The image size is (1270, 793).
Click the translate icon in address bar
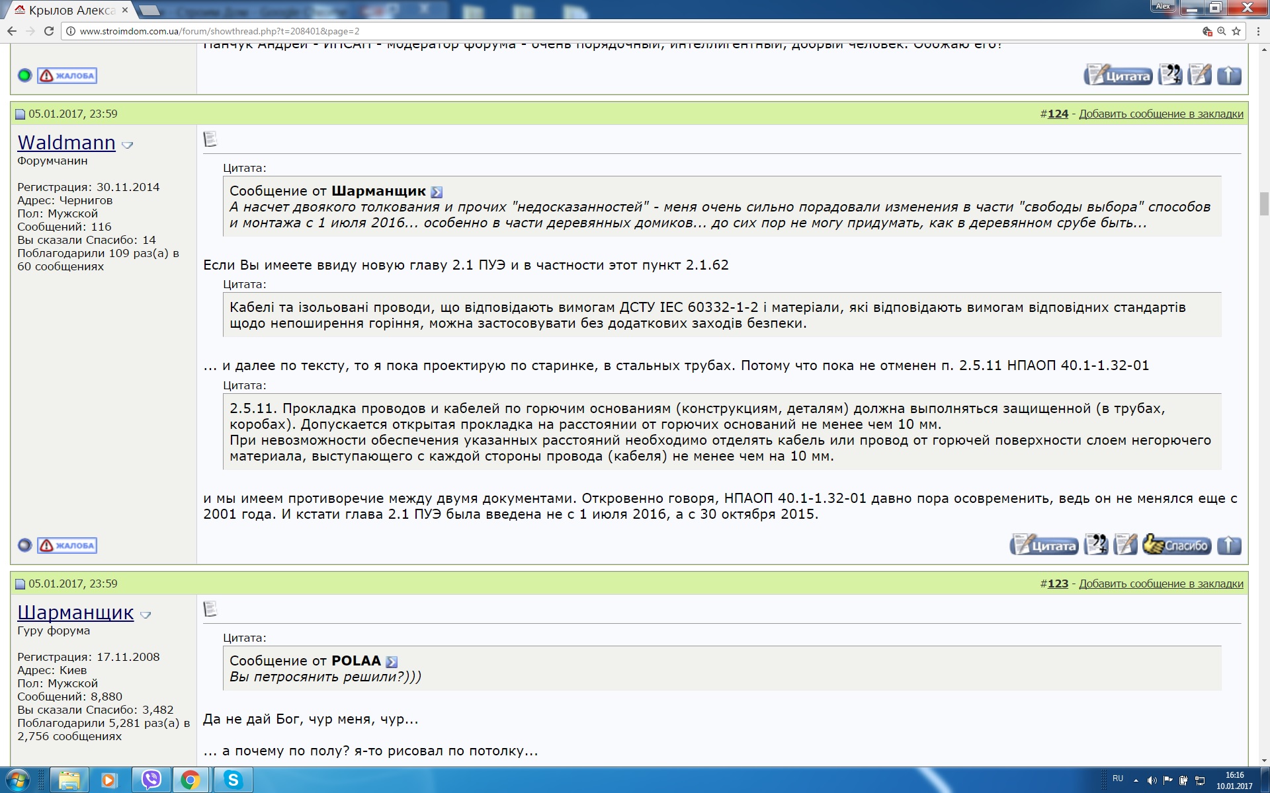tap(1207, 31)
